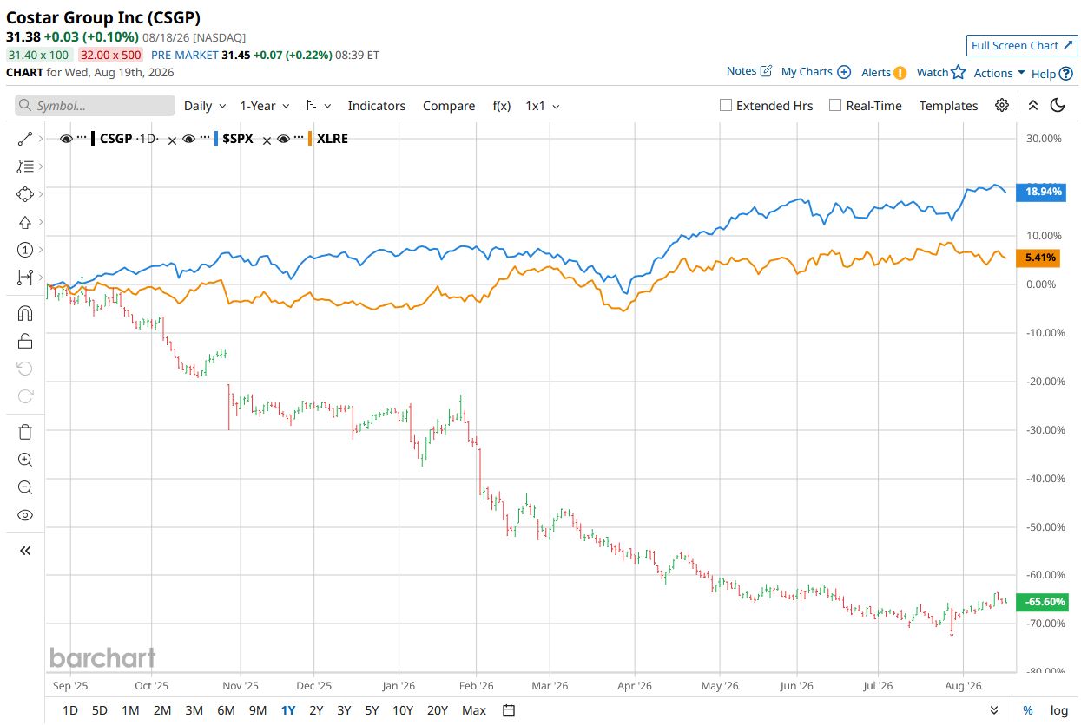
Task: Select the numbered label annotation tool
Action: pos(24,250)
